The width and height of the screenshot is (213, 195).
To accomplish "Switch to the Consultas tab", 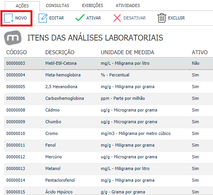I will 57,5.
